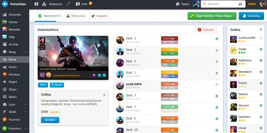Click the Komunita sidebar icon
Screen dimensions: 267x133
point(5,15)
